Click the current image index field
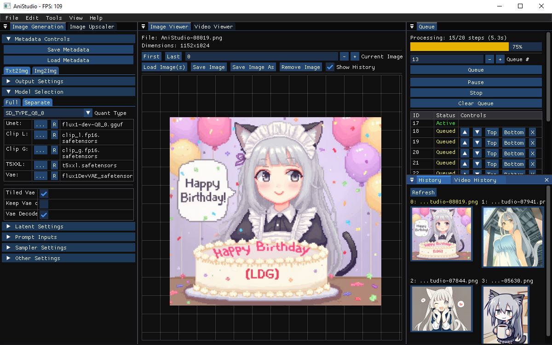552x345 pixels. (x=262, y=57)
